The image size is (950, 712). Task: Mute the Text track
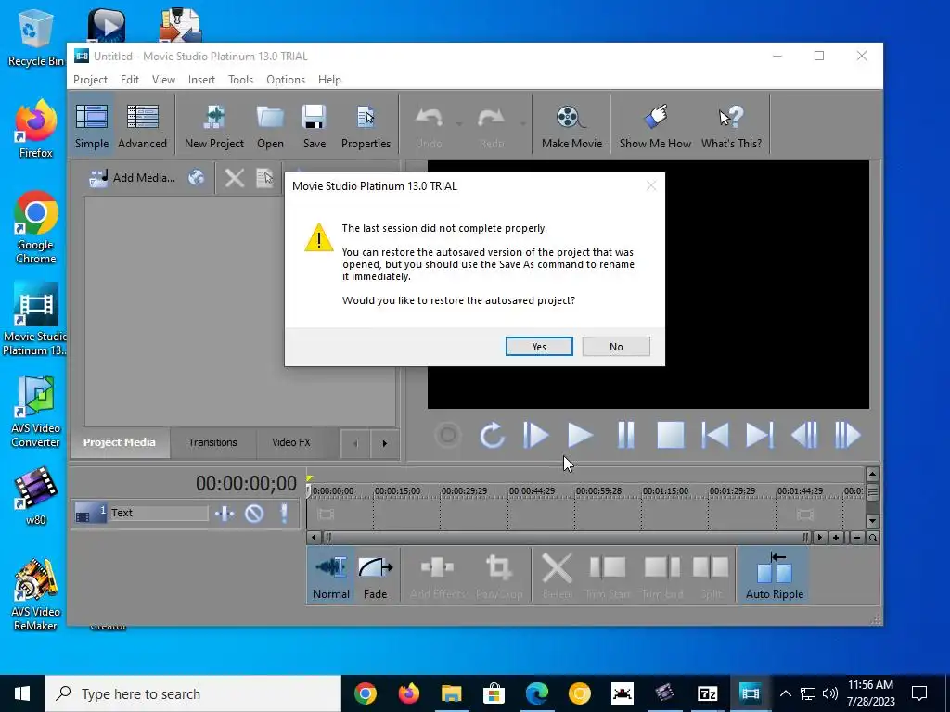(x=254, y=514)
